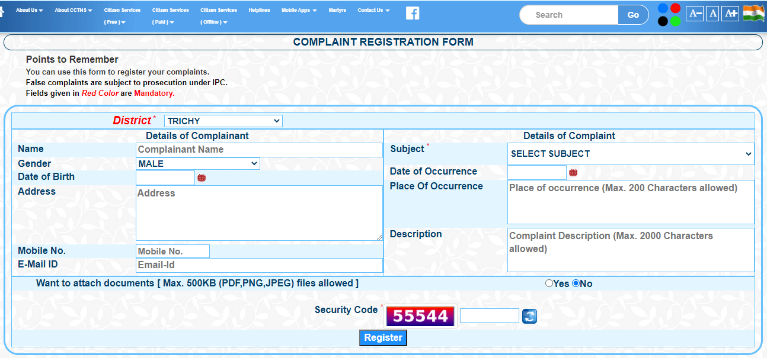Open the Gender dropdown

pyautogui.click(x=197, y=163)
